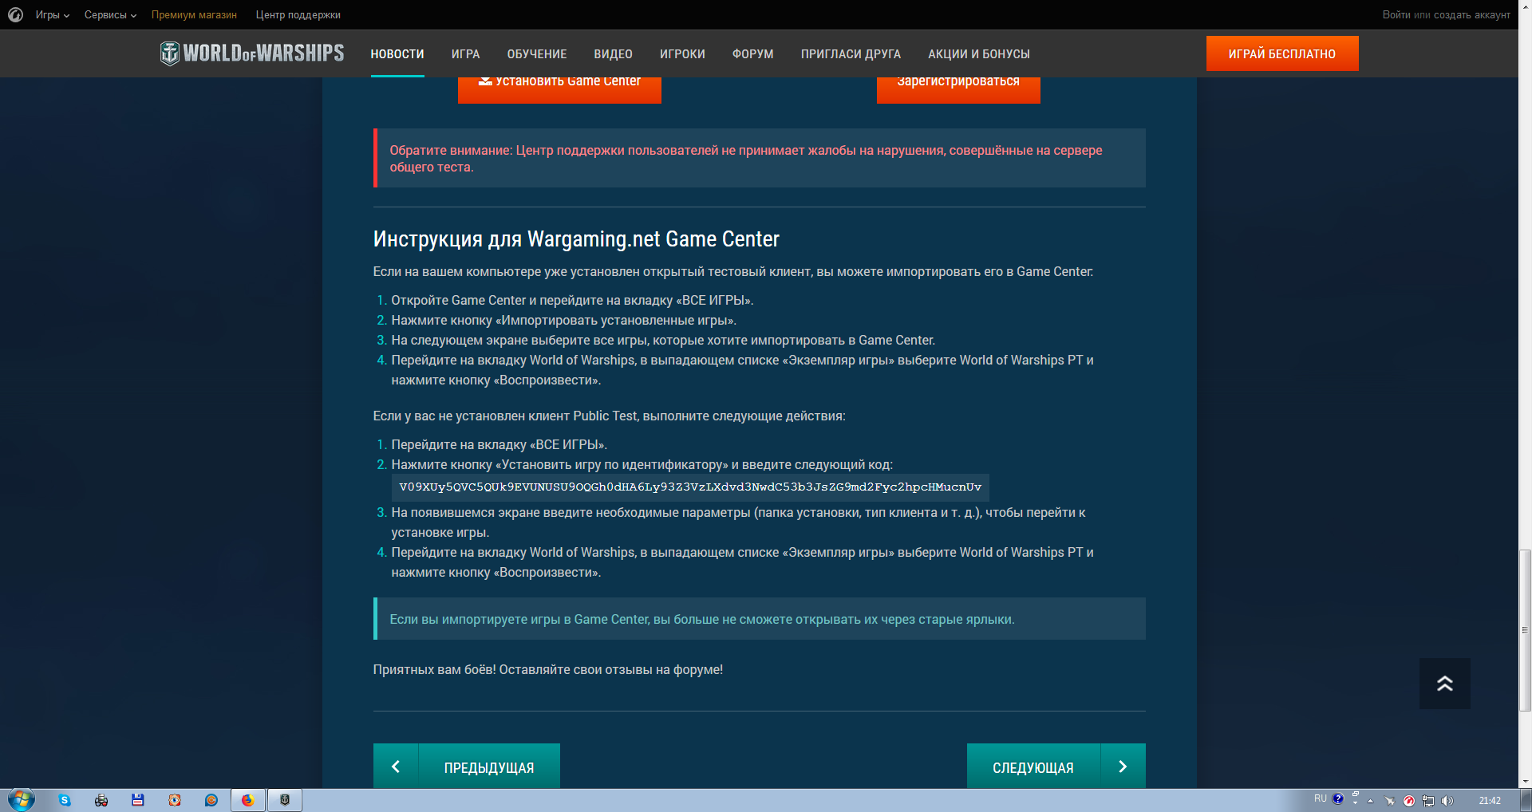
Task: Click the red Wargaming Game Center tray icon
Action: 1409,801
